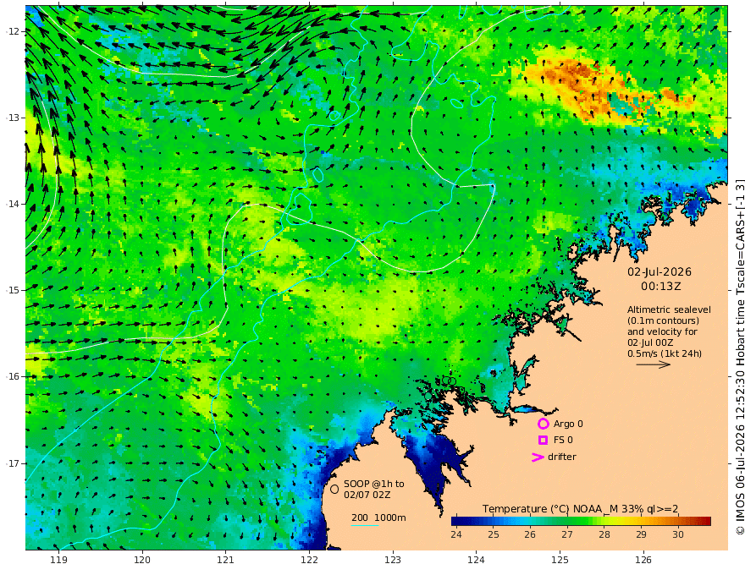Click the "FS 0" legend label

point(563,441)
